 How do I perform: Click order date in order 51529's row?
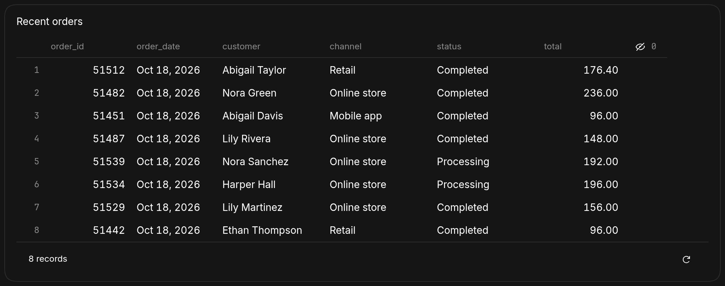click(168, 207)
